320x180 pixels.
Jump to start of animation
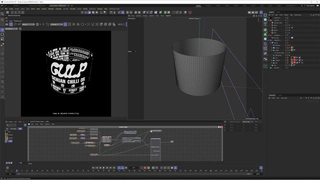point(93,168)
